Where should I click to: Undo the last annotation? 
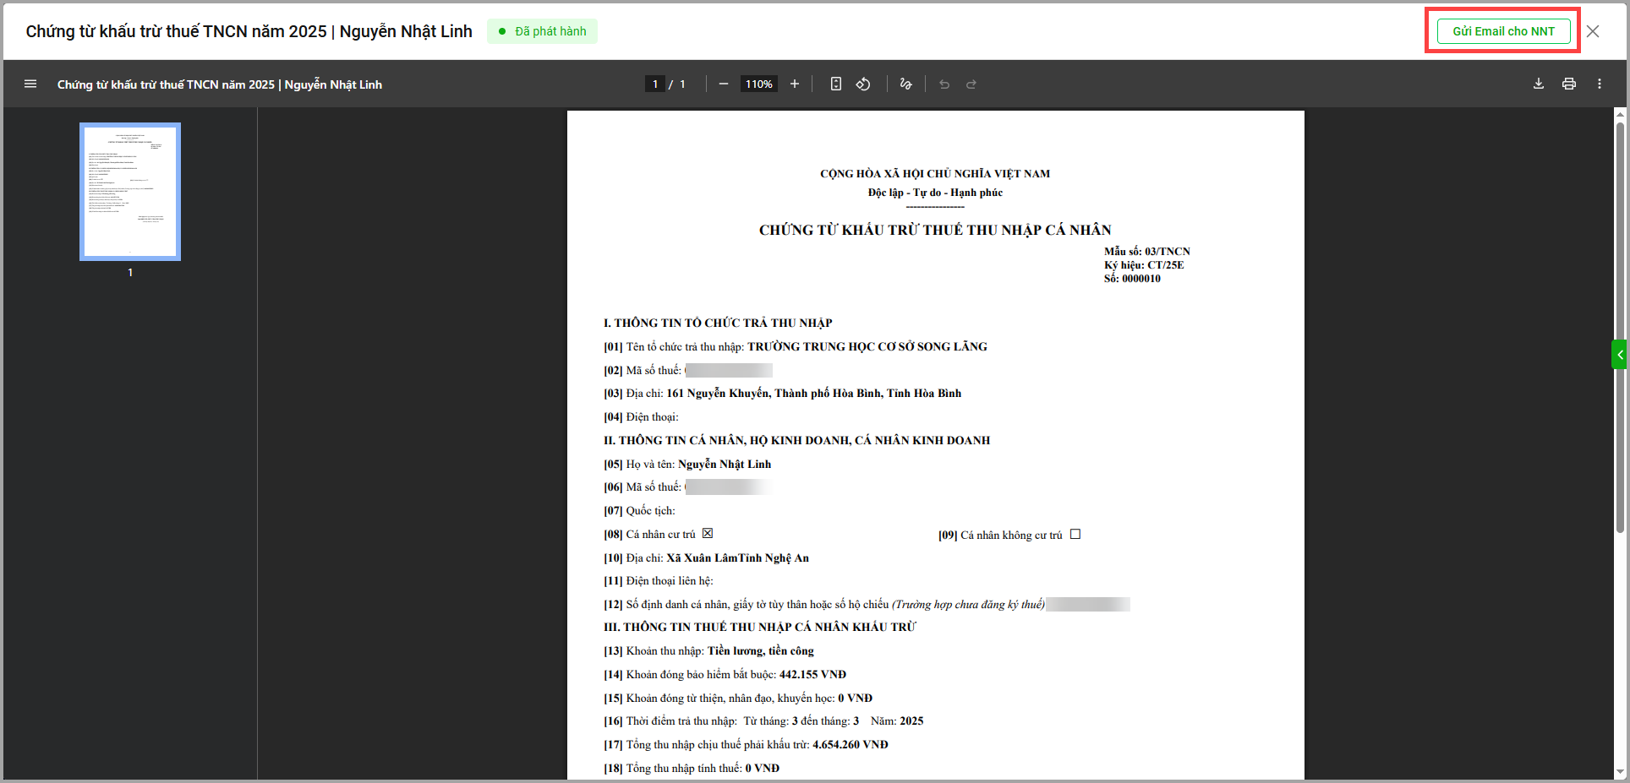(x=944, y=84)
